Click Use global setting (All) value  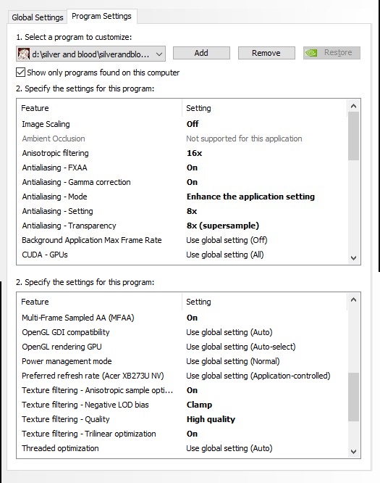pyautogui.click(x=224, y=255)
